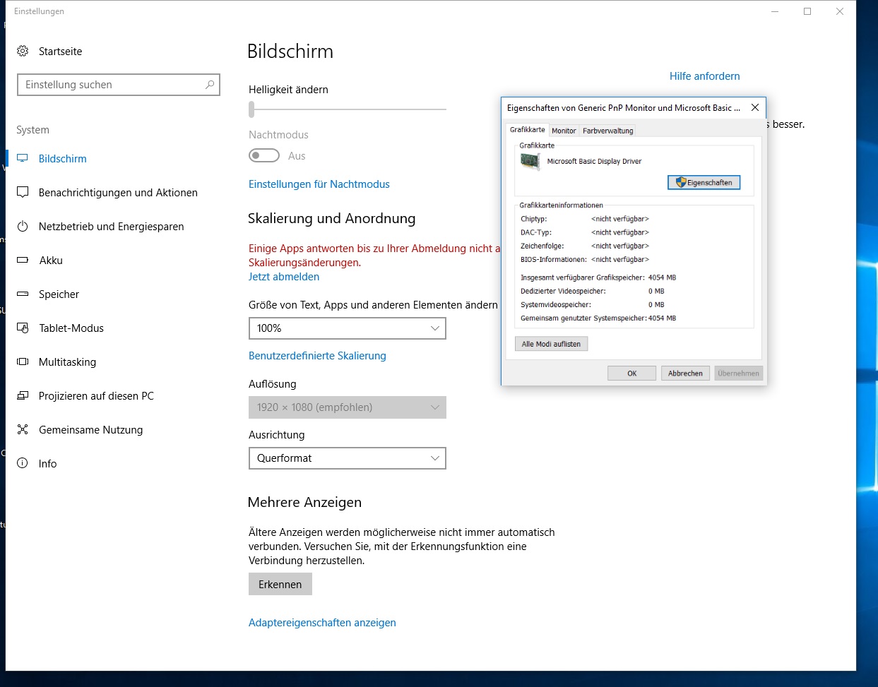Click the Netzbetrieb und Energiesparen power icon
This screenshot has height=687, width=878.
tap(23, 227)
